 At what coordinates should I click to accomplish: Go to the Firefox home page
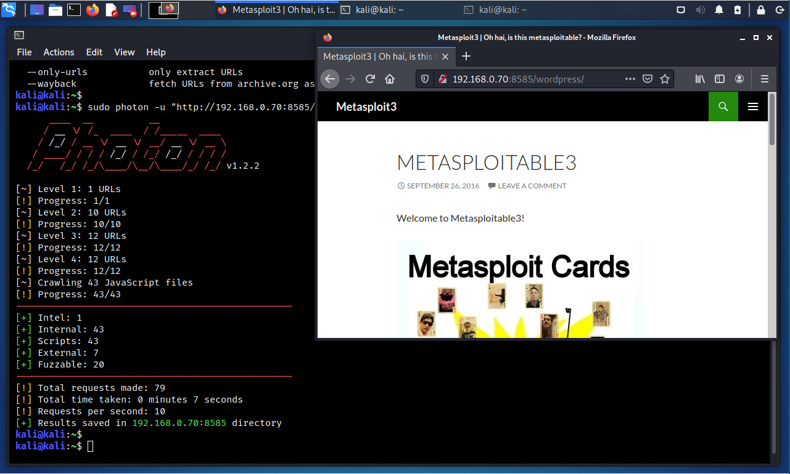390,79
